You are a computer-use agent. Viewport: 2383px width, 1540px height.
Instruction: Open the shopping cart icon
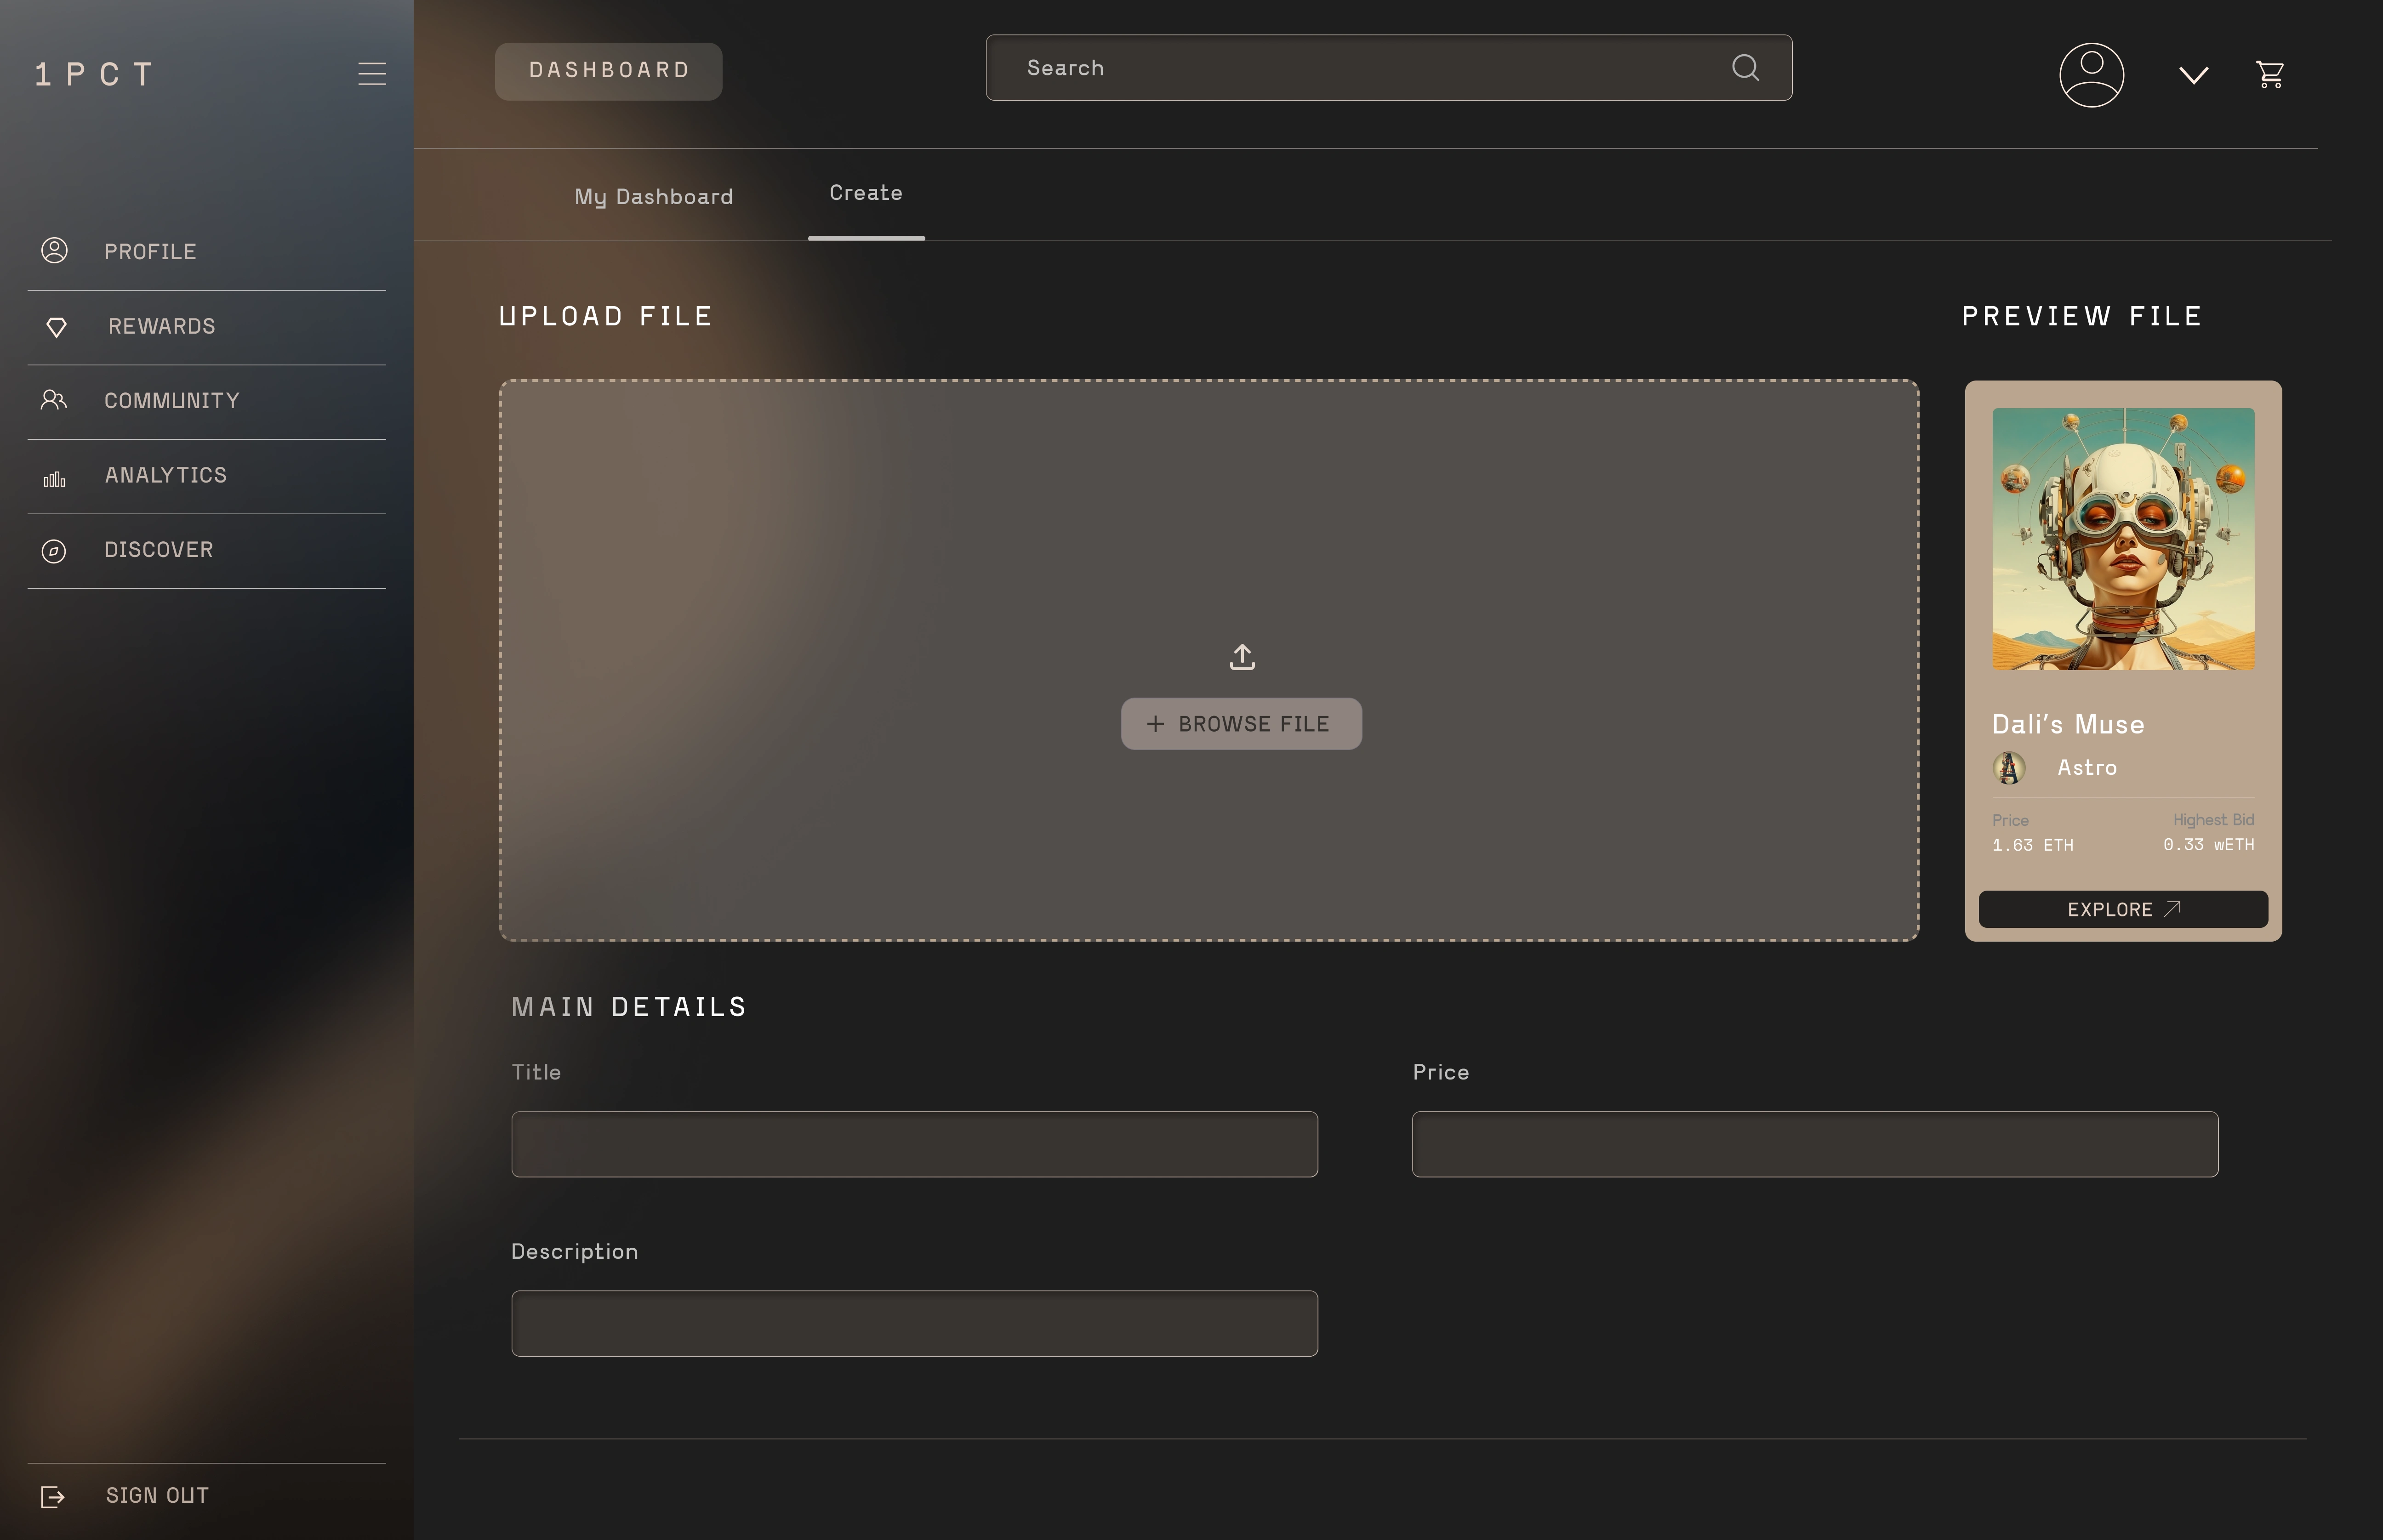[2270, 75]
